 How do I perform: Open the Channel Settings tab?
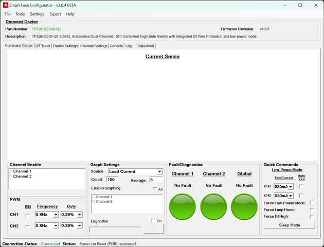point(94,46)
